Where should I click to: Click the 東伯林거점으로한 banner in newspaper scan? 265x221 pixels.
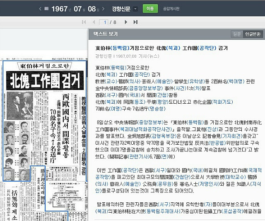45,66
